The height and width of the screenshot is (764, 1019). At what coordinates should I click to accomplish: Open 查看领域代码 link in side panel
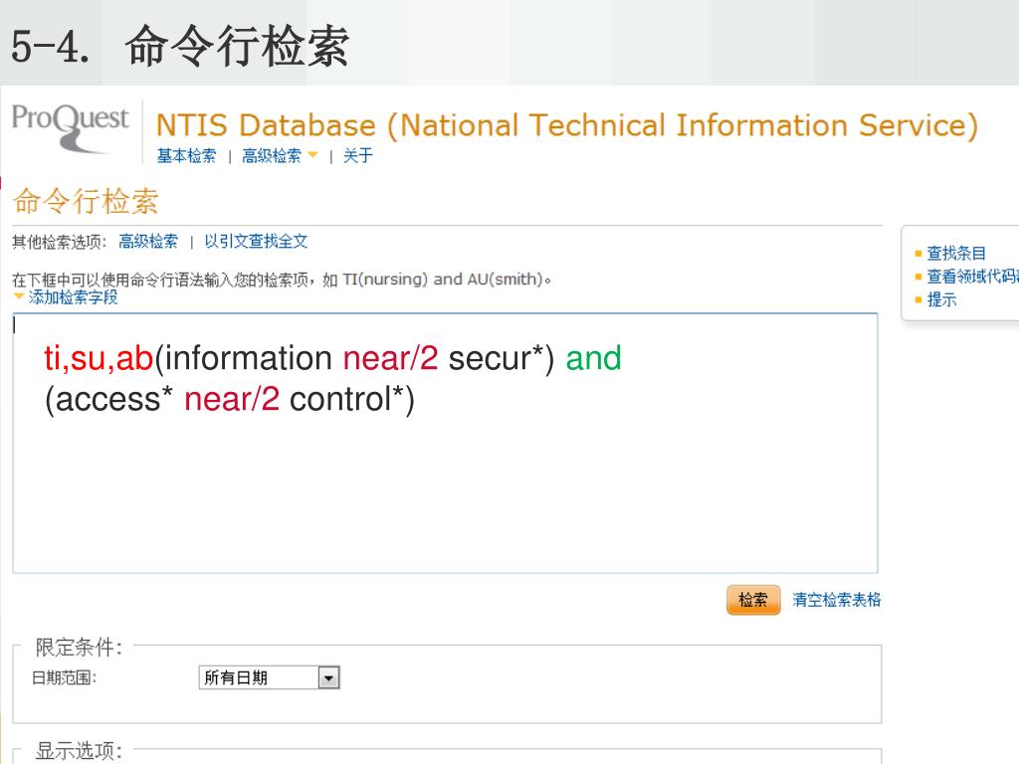tap(972, 277)
